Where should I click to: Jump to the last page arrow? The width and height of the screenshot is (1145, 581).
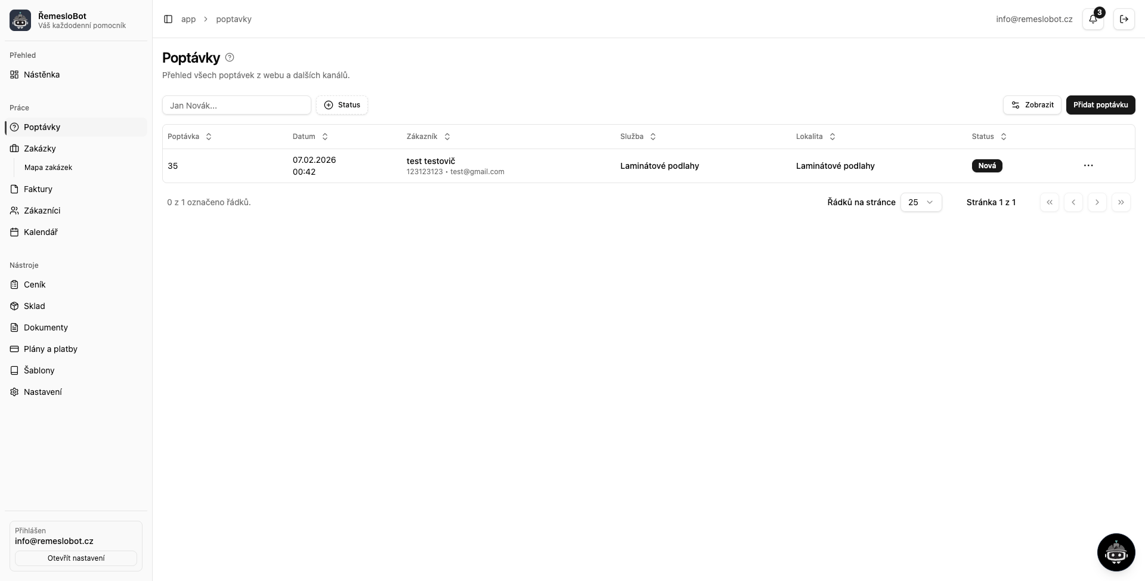1121,202
